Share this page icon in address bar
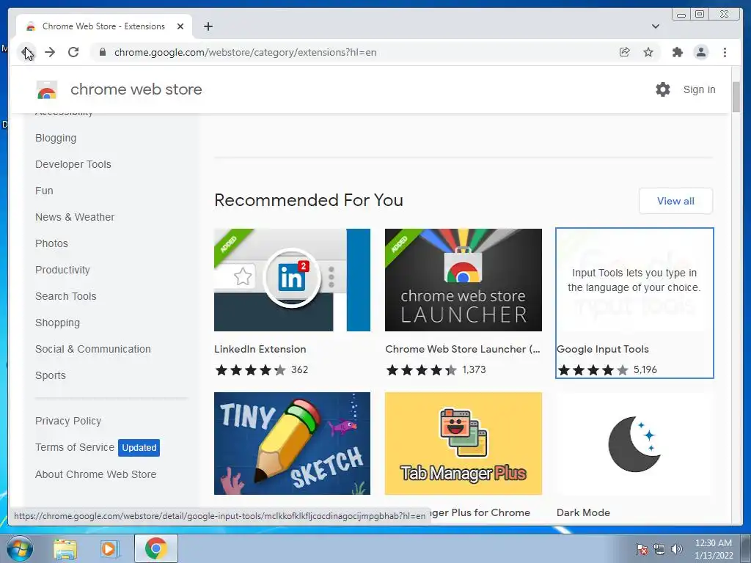Image resolution: width=751 pixels, height=563 pixels. point(625,52)
